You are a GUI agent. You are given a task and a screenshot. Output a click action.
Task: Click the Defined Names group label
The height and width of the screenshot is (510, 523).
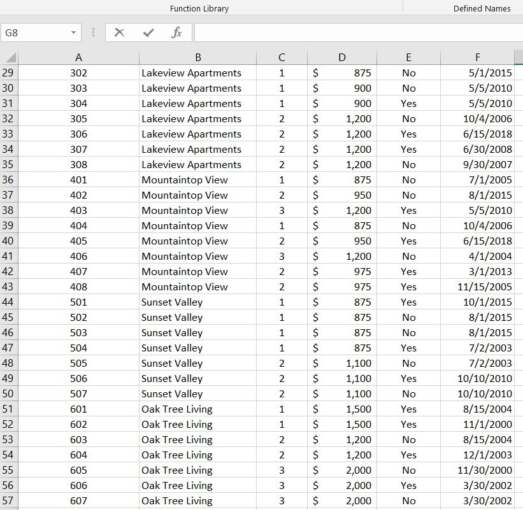tap(482, 8)
